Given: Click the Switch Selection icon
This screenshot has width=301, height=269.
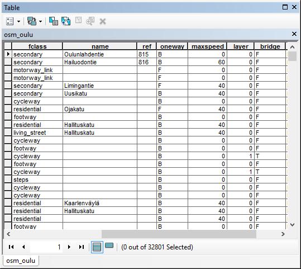Looking at the screenshot, I should (x=66, y=21).
